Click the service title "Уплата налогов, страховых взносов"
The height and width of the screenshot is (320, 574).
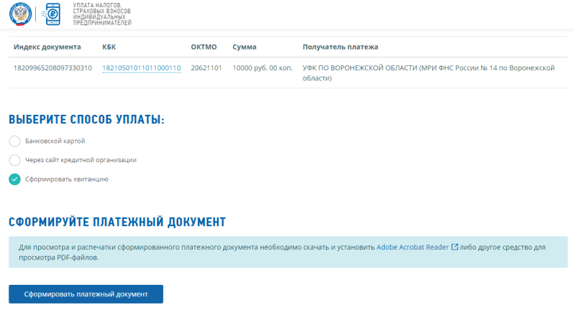point(101,14)
